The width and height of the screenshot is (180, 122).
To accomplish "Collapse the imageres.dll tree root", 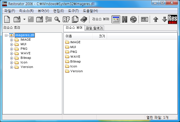I will (6, 35).
